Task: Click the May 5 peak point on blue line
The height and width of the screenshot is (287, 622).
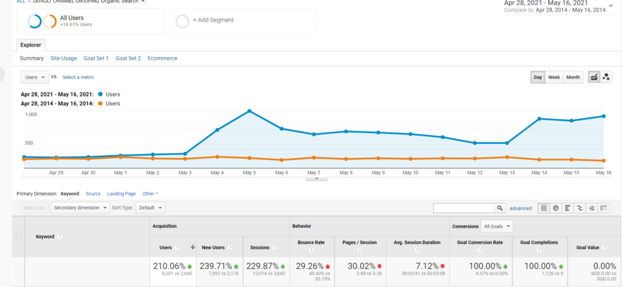Action: 249,111
